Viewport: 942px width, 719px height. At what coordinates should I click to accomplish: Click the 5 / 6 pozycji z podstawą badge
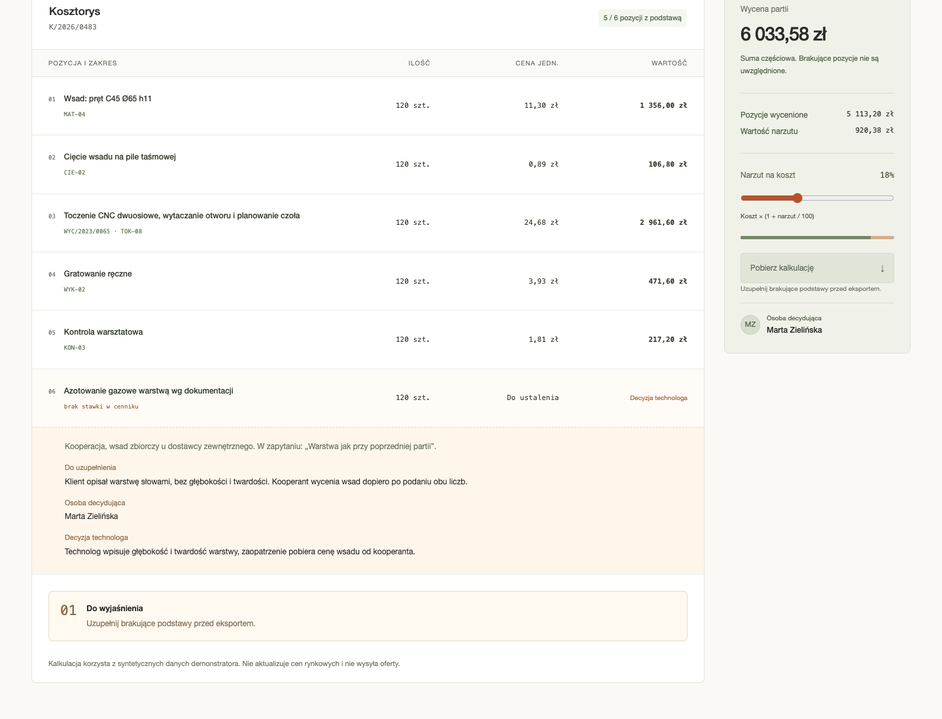[642, 18]
